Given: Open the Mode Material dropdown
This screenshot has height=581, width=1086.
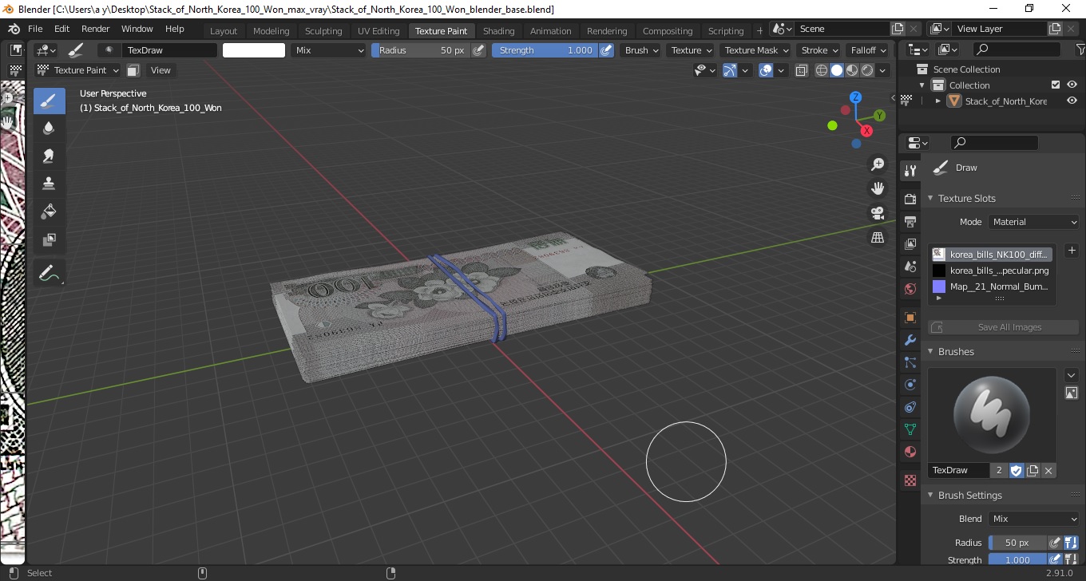Looking at the screenshot, I should (x=1033, y=222).
